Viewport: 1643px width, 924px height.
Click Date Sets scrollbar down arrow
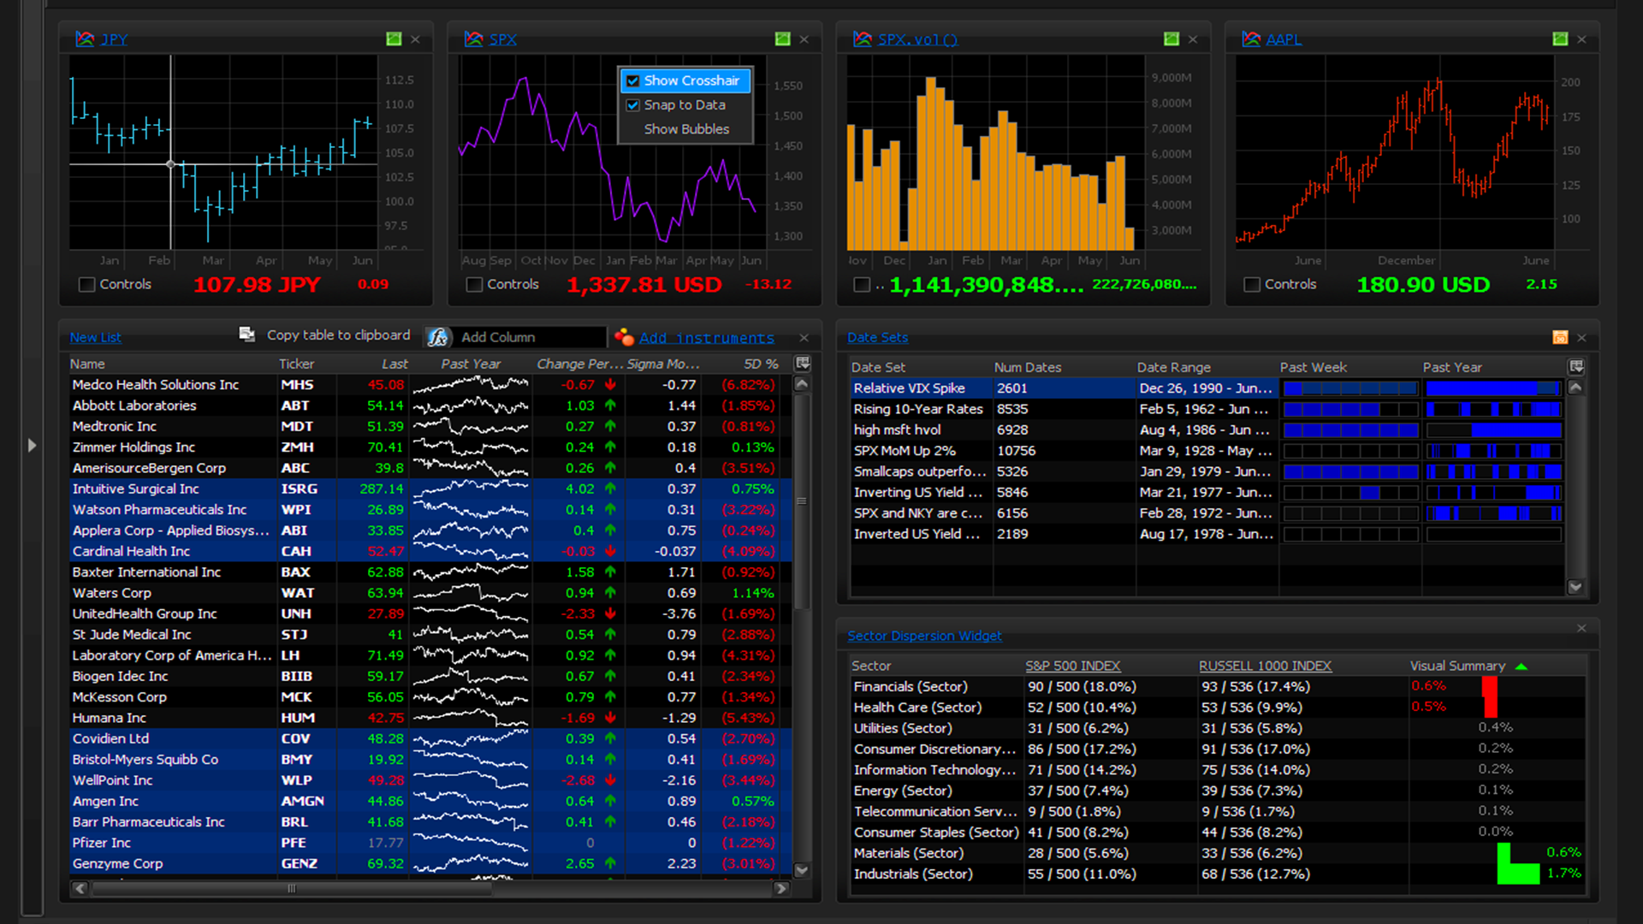1575,587
